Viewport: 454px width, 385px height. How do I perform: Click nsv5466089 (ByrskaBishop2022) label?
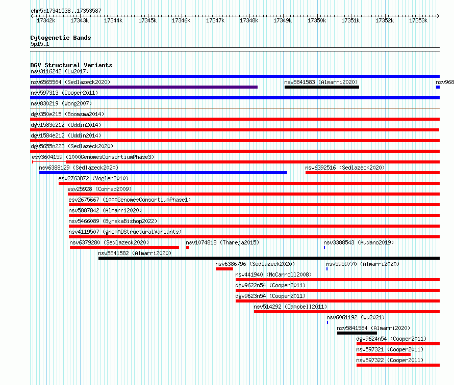pos(113,221)
